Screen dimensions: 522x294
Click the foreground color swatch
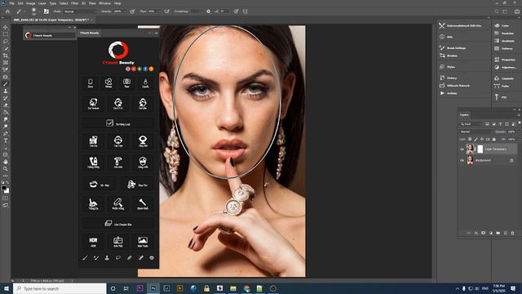click(x=3, y=189)
